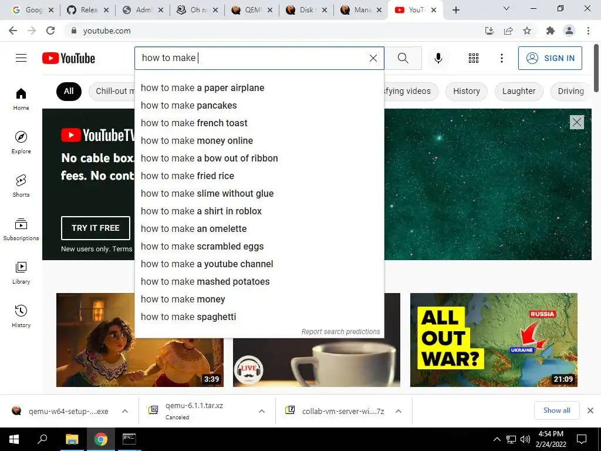601x451 pixels.
Task: Click the Sign In button
Action: point(550,58)
